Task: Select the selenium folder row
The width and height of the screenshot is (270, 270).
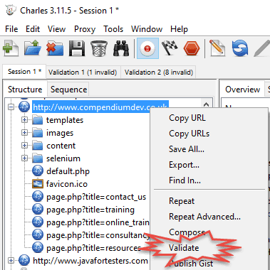Action: 63,158
